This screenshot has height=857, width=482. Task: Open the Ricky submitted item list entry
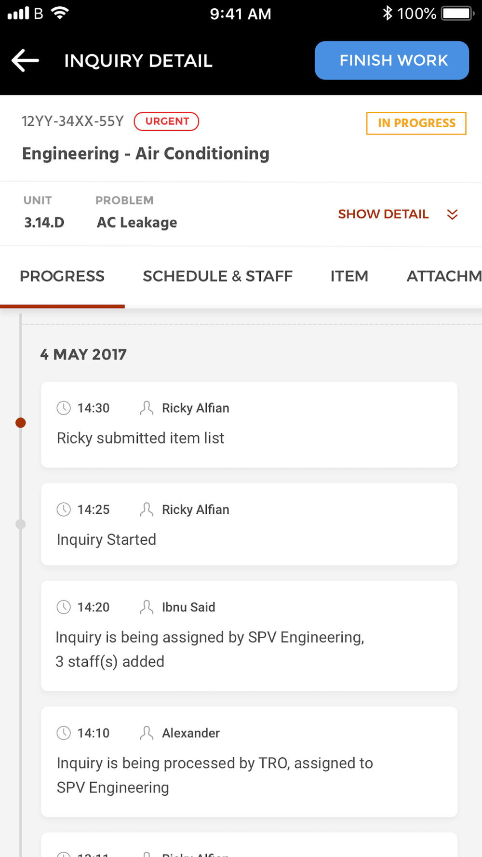(x=249, y=425)
